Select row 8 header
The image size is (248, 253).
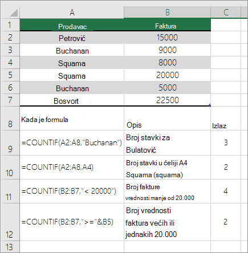coord(10,118)
